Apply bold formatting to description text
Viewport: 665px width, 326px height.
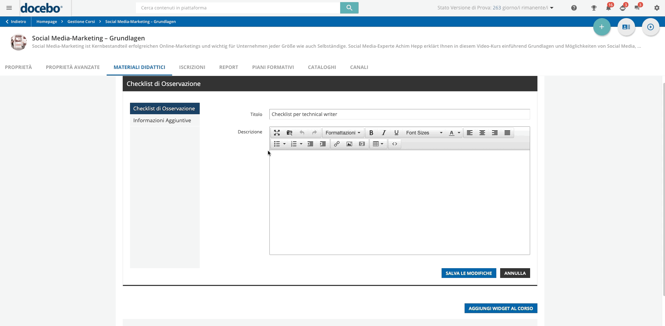371,133
